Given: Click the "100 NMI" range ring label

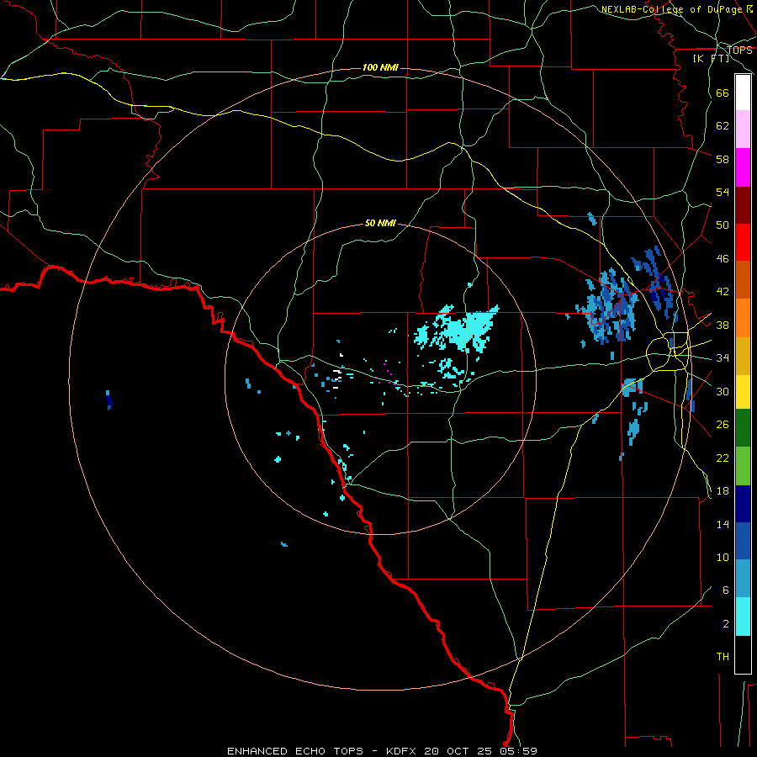Looking at the screenshot, I should click(380, 67).
